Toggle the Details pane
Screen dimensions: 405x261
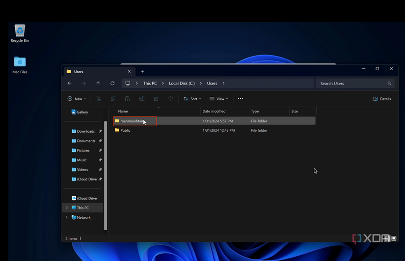(x=382, y=99)
